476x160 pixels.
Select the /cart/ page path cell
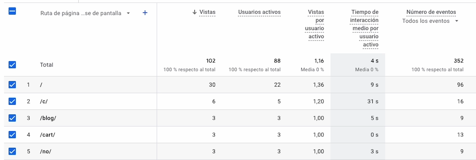(x=48, y=135)
